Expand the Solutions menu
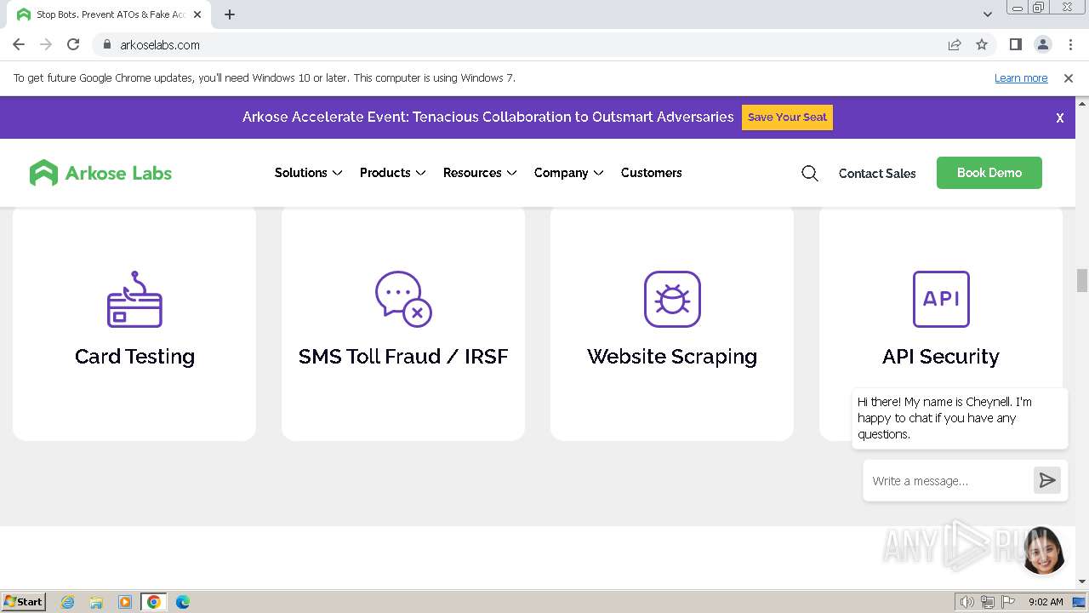 tap(308, 173)
